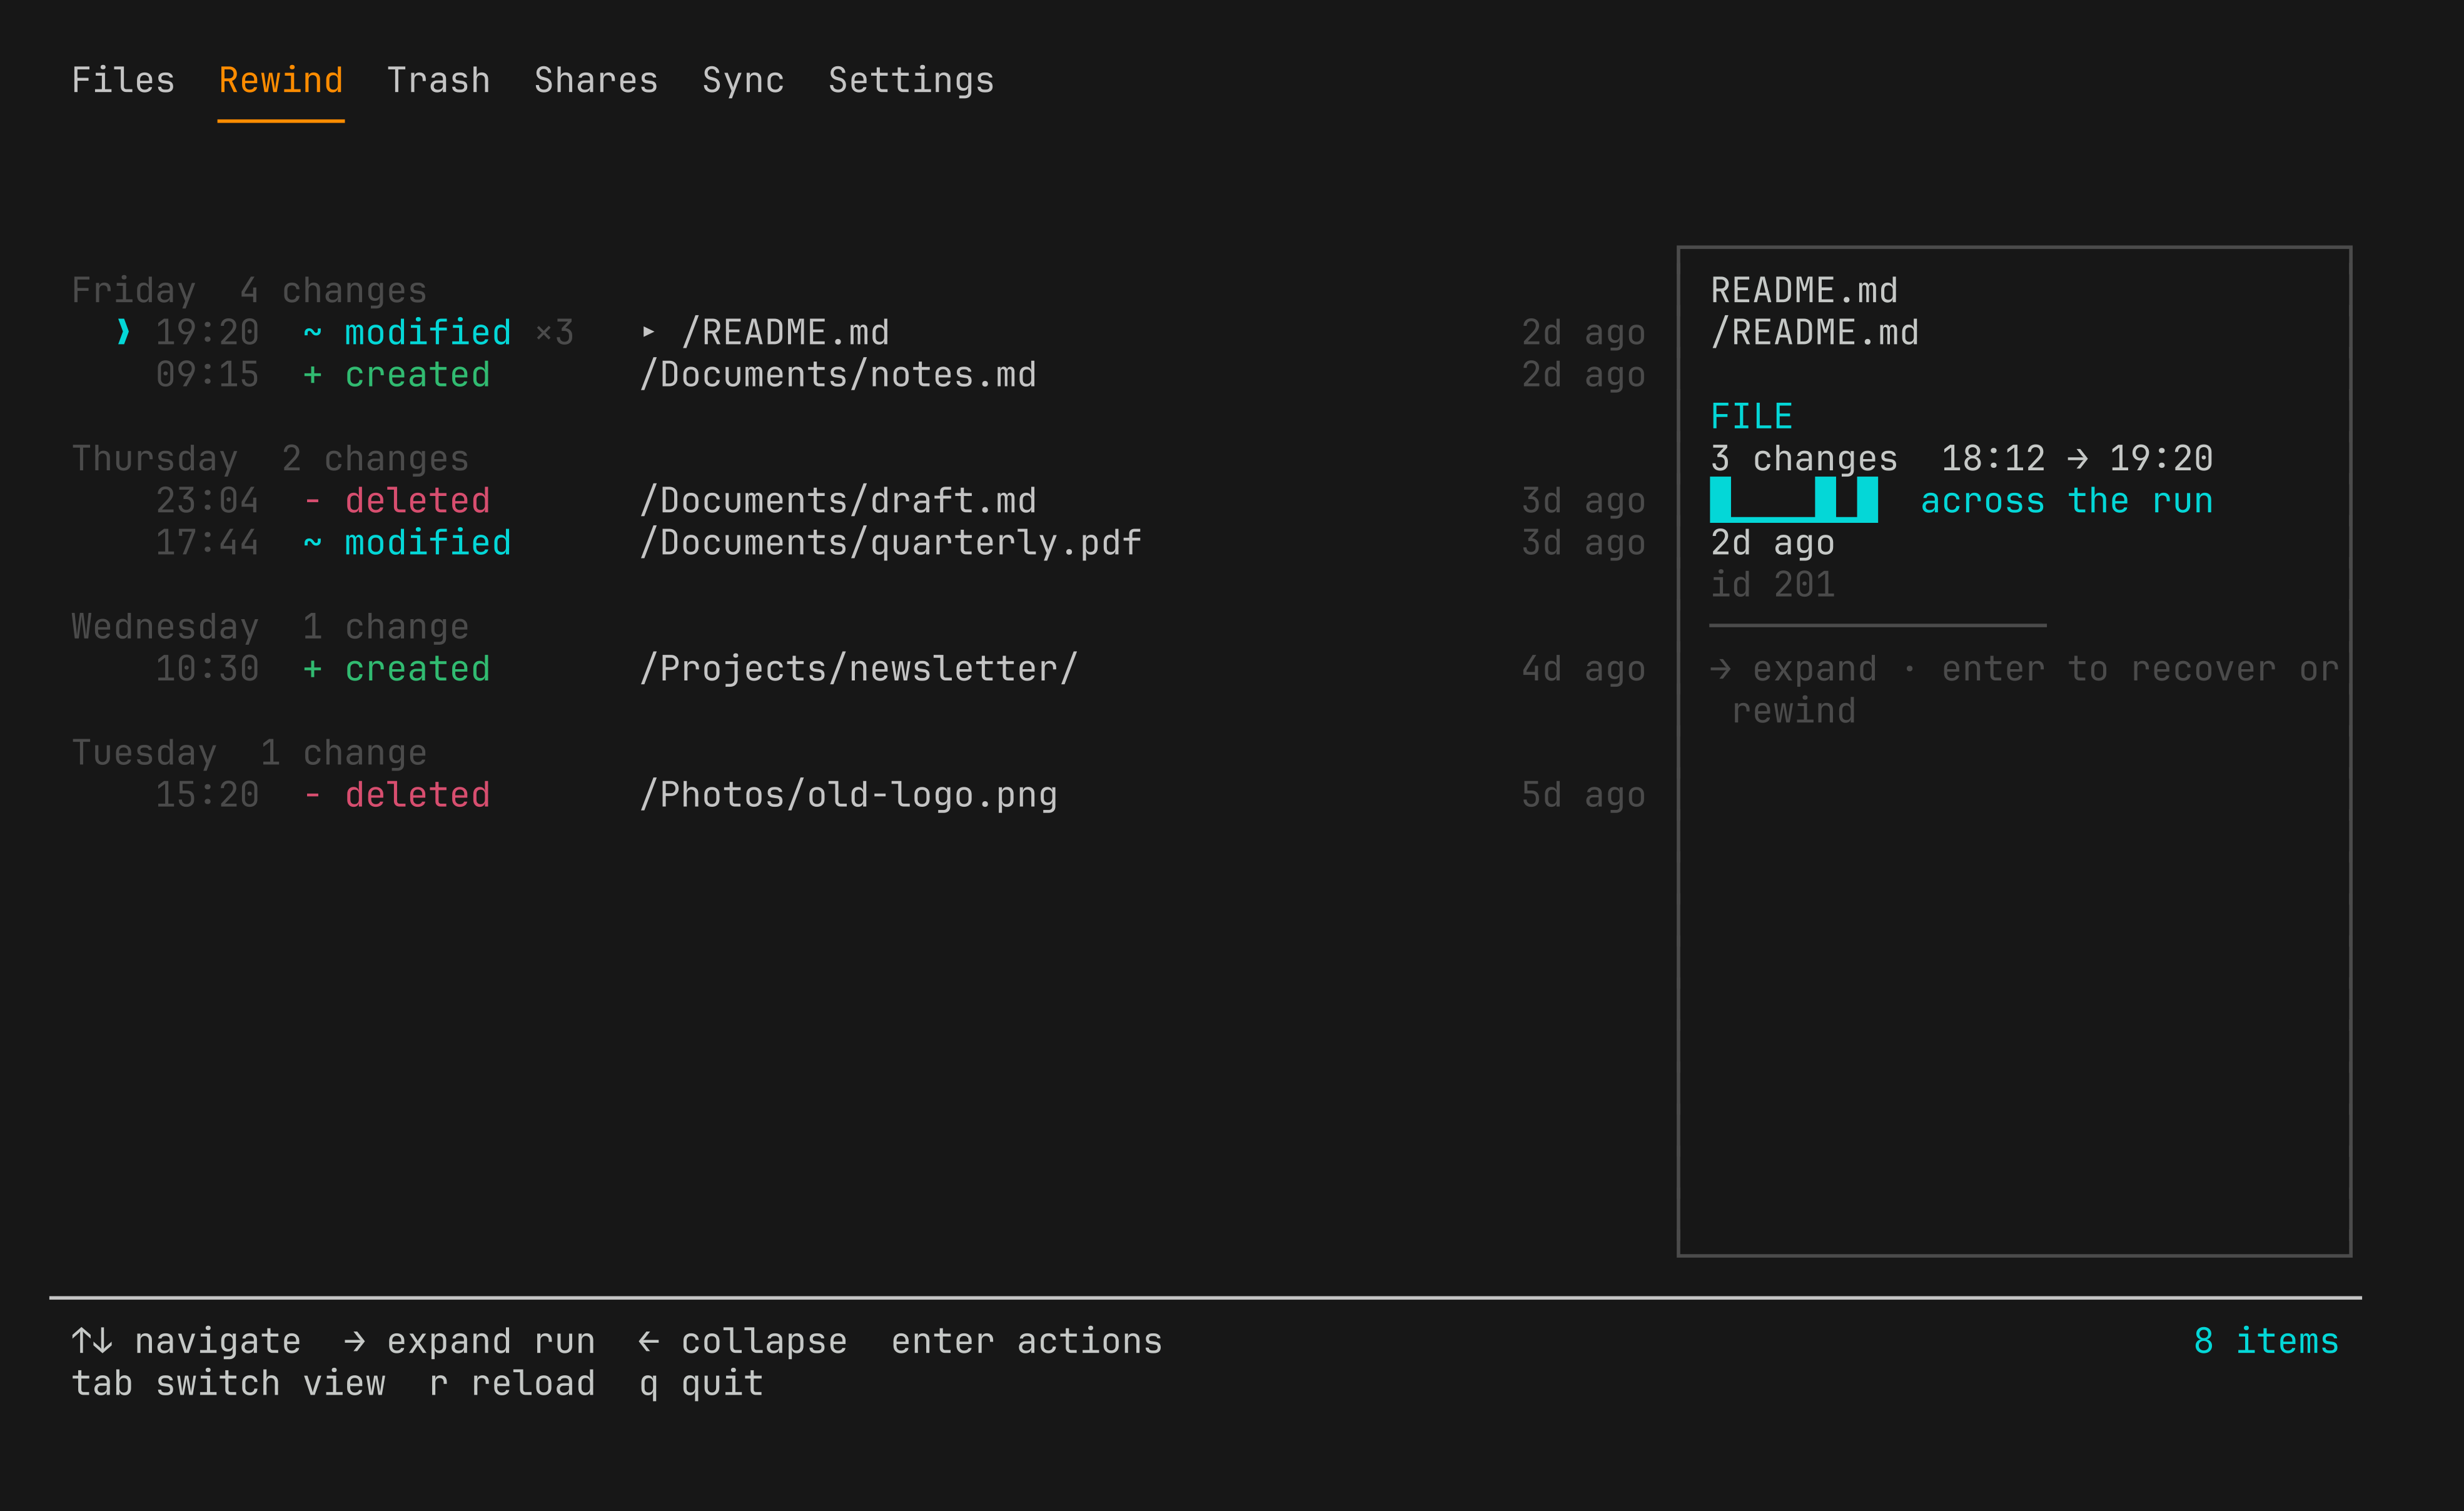This screenshot has width=2464, height=1511.
Task: Click the 09:15 timestamp
Action: click(x=207, y=374)
